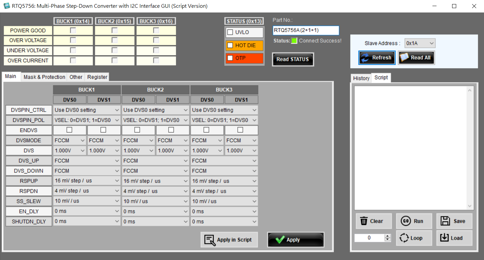Click the application icon in title bar
Image resolution: width=484 pixels, height=260 pixels.
(6, 6)
